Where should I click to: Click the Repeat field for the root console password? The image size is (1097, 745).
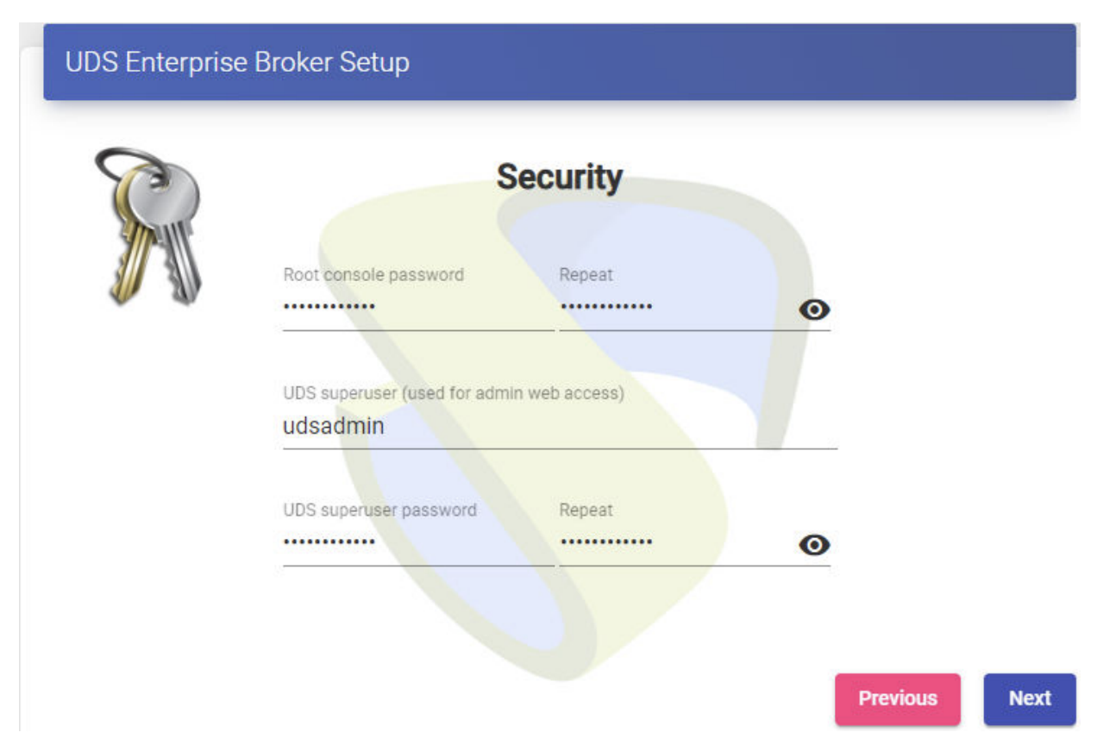pyautogui.click(x=677, y=308)
